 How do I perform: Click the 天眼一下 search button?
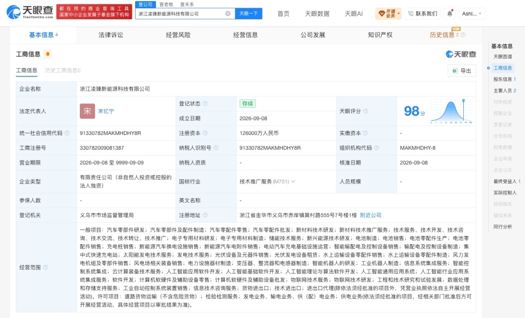248,14
